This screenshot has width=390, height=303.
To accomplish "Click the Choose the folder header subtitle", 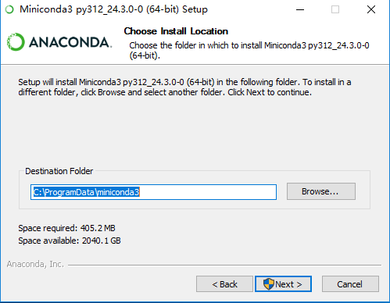I will (x=249, y=50).
